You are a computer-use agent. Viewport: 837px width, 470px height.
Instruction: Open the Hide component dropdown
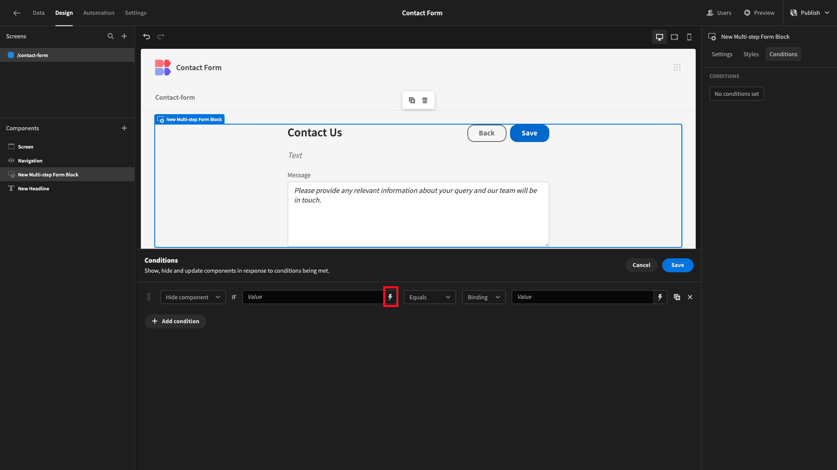click(x=193, y=297)
